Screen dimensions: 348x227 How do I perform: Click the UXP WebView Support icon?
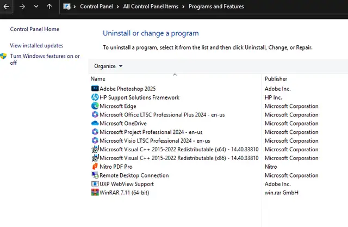pyautogui.click(x=95, y=184)
